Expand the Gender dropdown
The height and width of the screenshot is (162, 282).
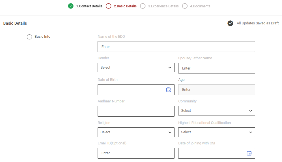[x=136, y=68]
